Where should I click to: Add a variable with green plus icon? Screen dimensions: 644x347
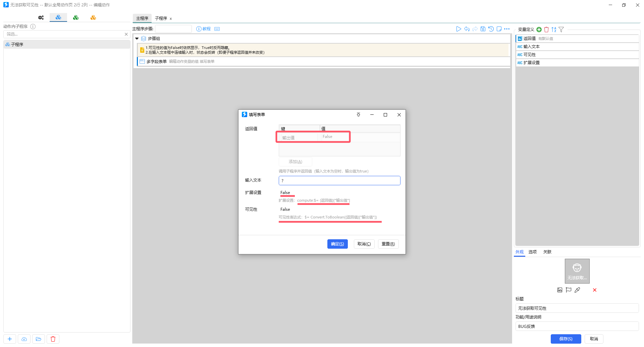pyautogui.click(x=539, y=30)
